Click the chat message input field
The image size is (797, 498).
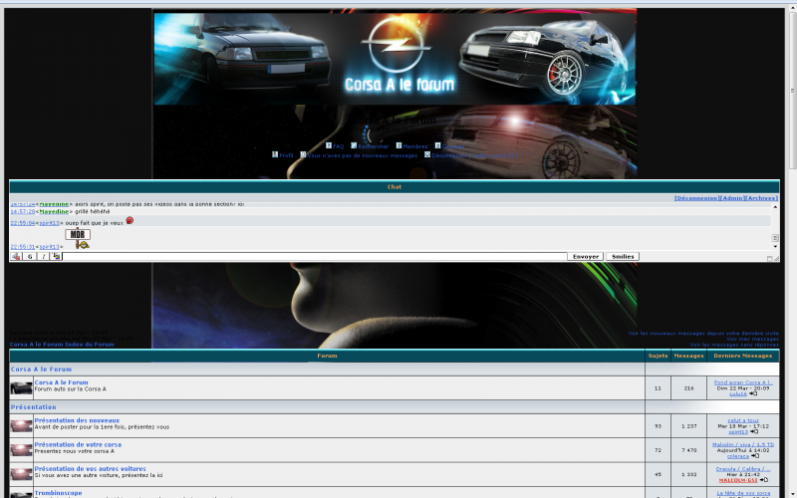click(315, 257)
